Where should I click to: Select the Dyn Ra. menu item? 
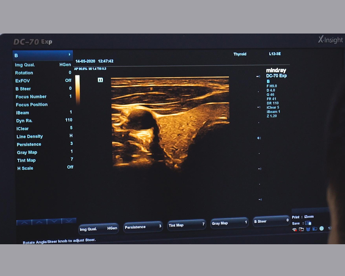(24, 121)
